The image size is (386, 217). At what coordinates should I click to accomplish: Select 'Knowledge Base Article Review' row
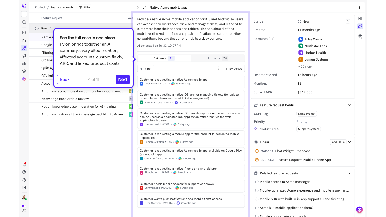click(x=81, y=99)
